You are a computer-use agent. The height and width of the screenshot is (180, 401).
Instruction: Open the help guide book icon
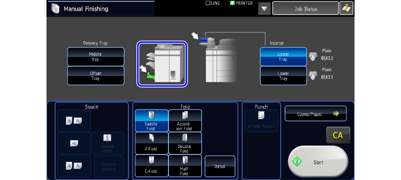(x=346, y=8)
